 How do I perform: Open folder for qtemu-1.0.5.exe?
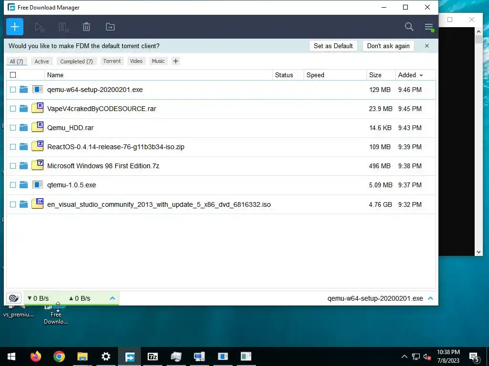[x=23, y=185]
